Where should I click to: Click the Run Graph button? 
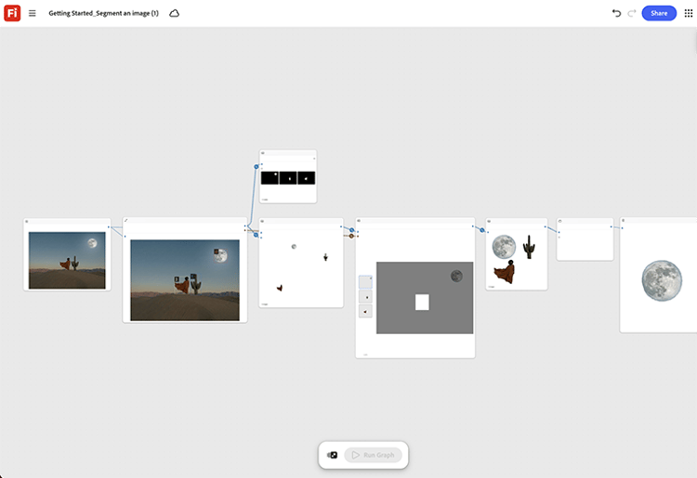tap(373, 455)
